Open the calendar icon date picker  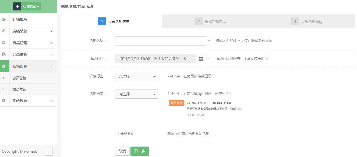coord(201,59)
